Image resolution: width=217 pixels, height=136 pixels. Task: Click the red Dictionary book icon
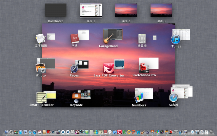pos(75,39)
